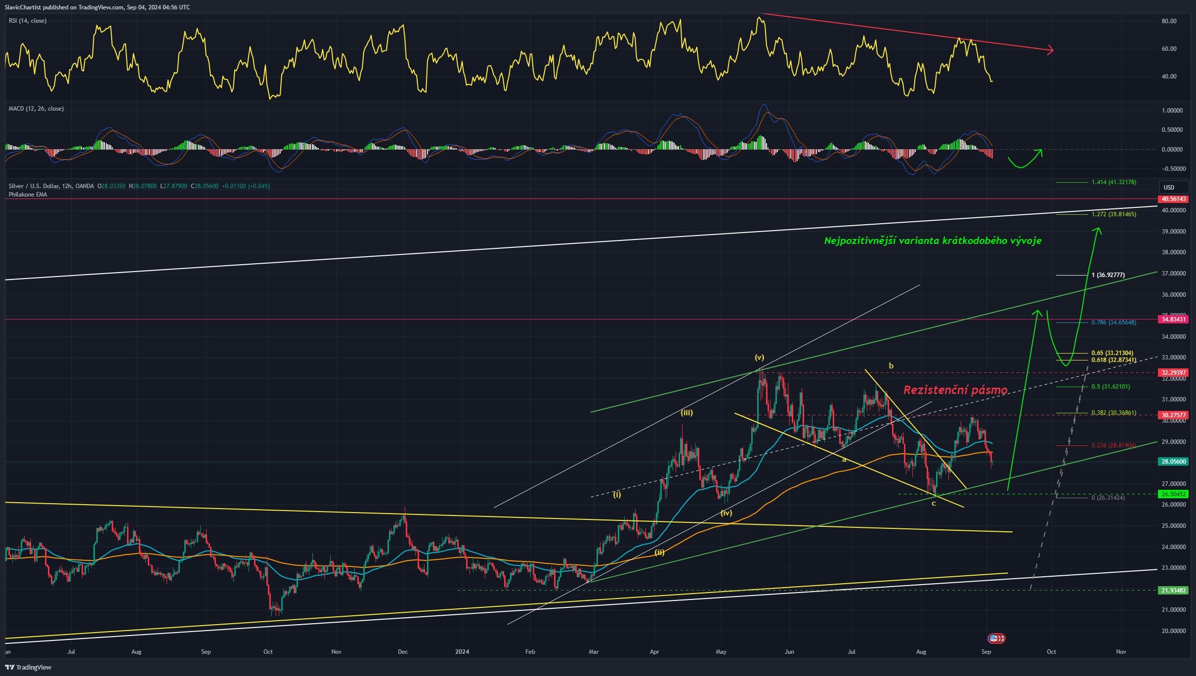
Task: Click the SlavicChartist published header text
Action: [97, 7]
